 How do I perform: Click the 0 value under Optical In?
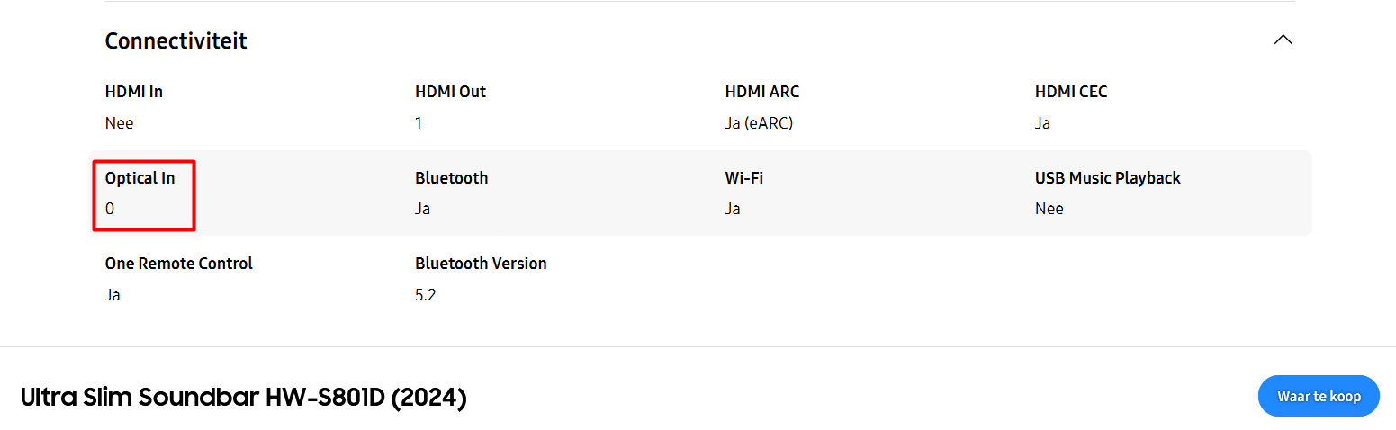click(110, 209)
